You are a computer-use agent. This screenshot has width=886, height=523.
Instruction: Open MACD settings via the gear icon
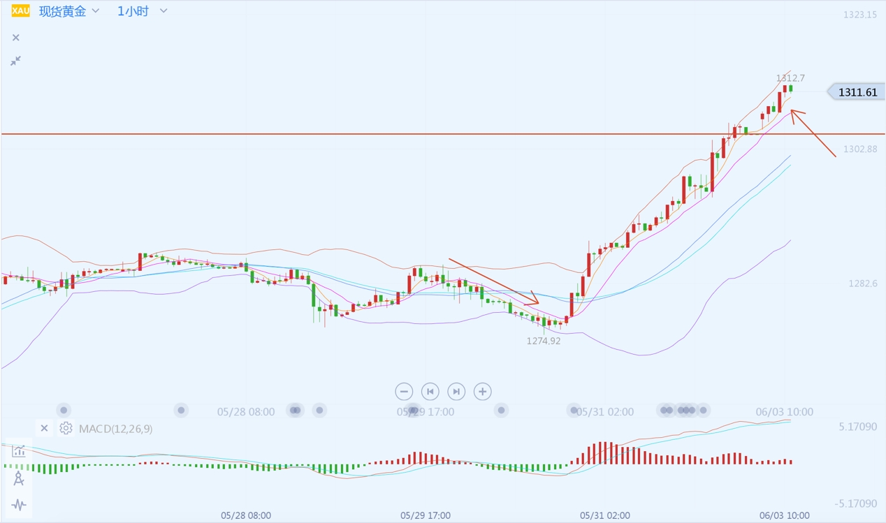point(66,428)
